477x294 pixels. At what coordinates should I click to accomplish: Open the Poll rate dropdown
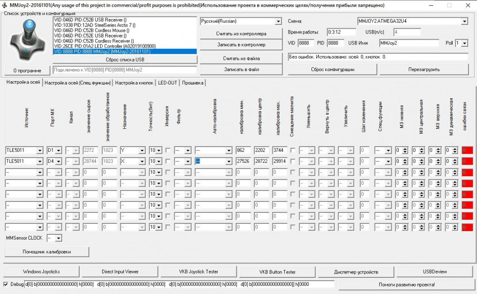[465, 43]
